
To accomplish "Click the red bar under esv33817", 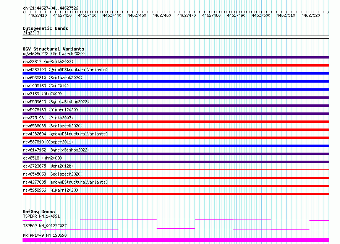I will (x=176, y=65).
